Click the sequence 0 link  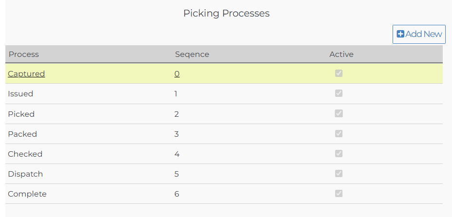[x=177, y=74]
